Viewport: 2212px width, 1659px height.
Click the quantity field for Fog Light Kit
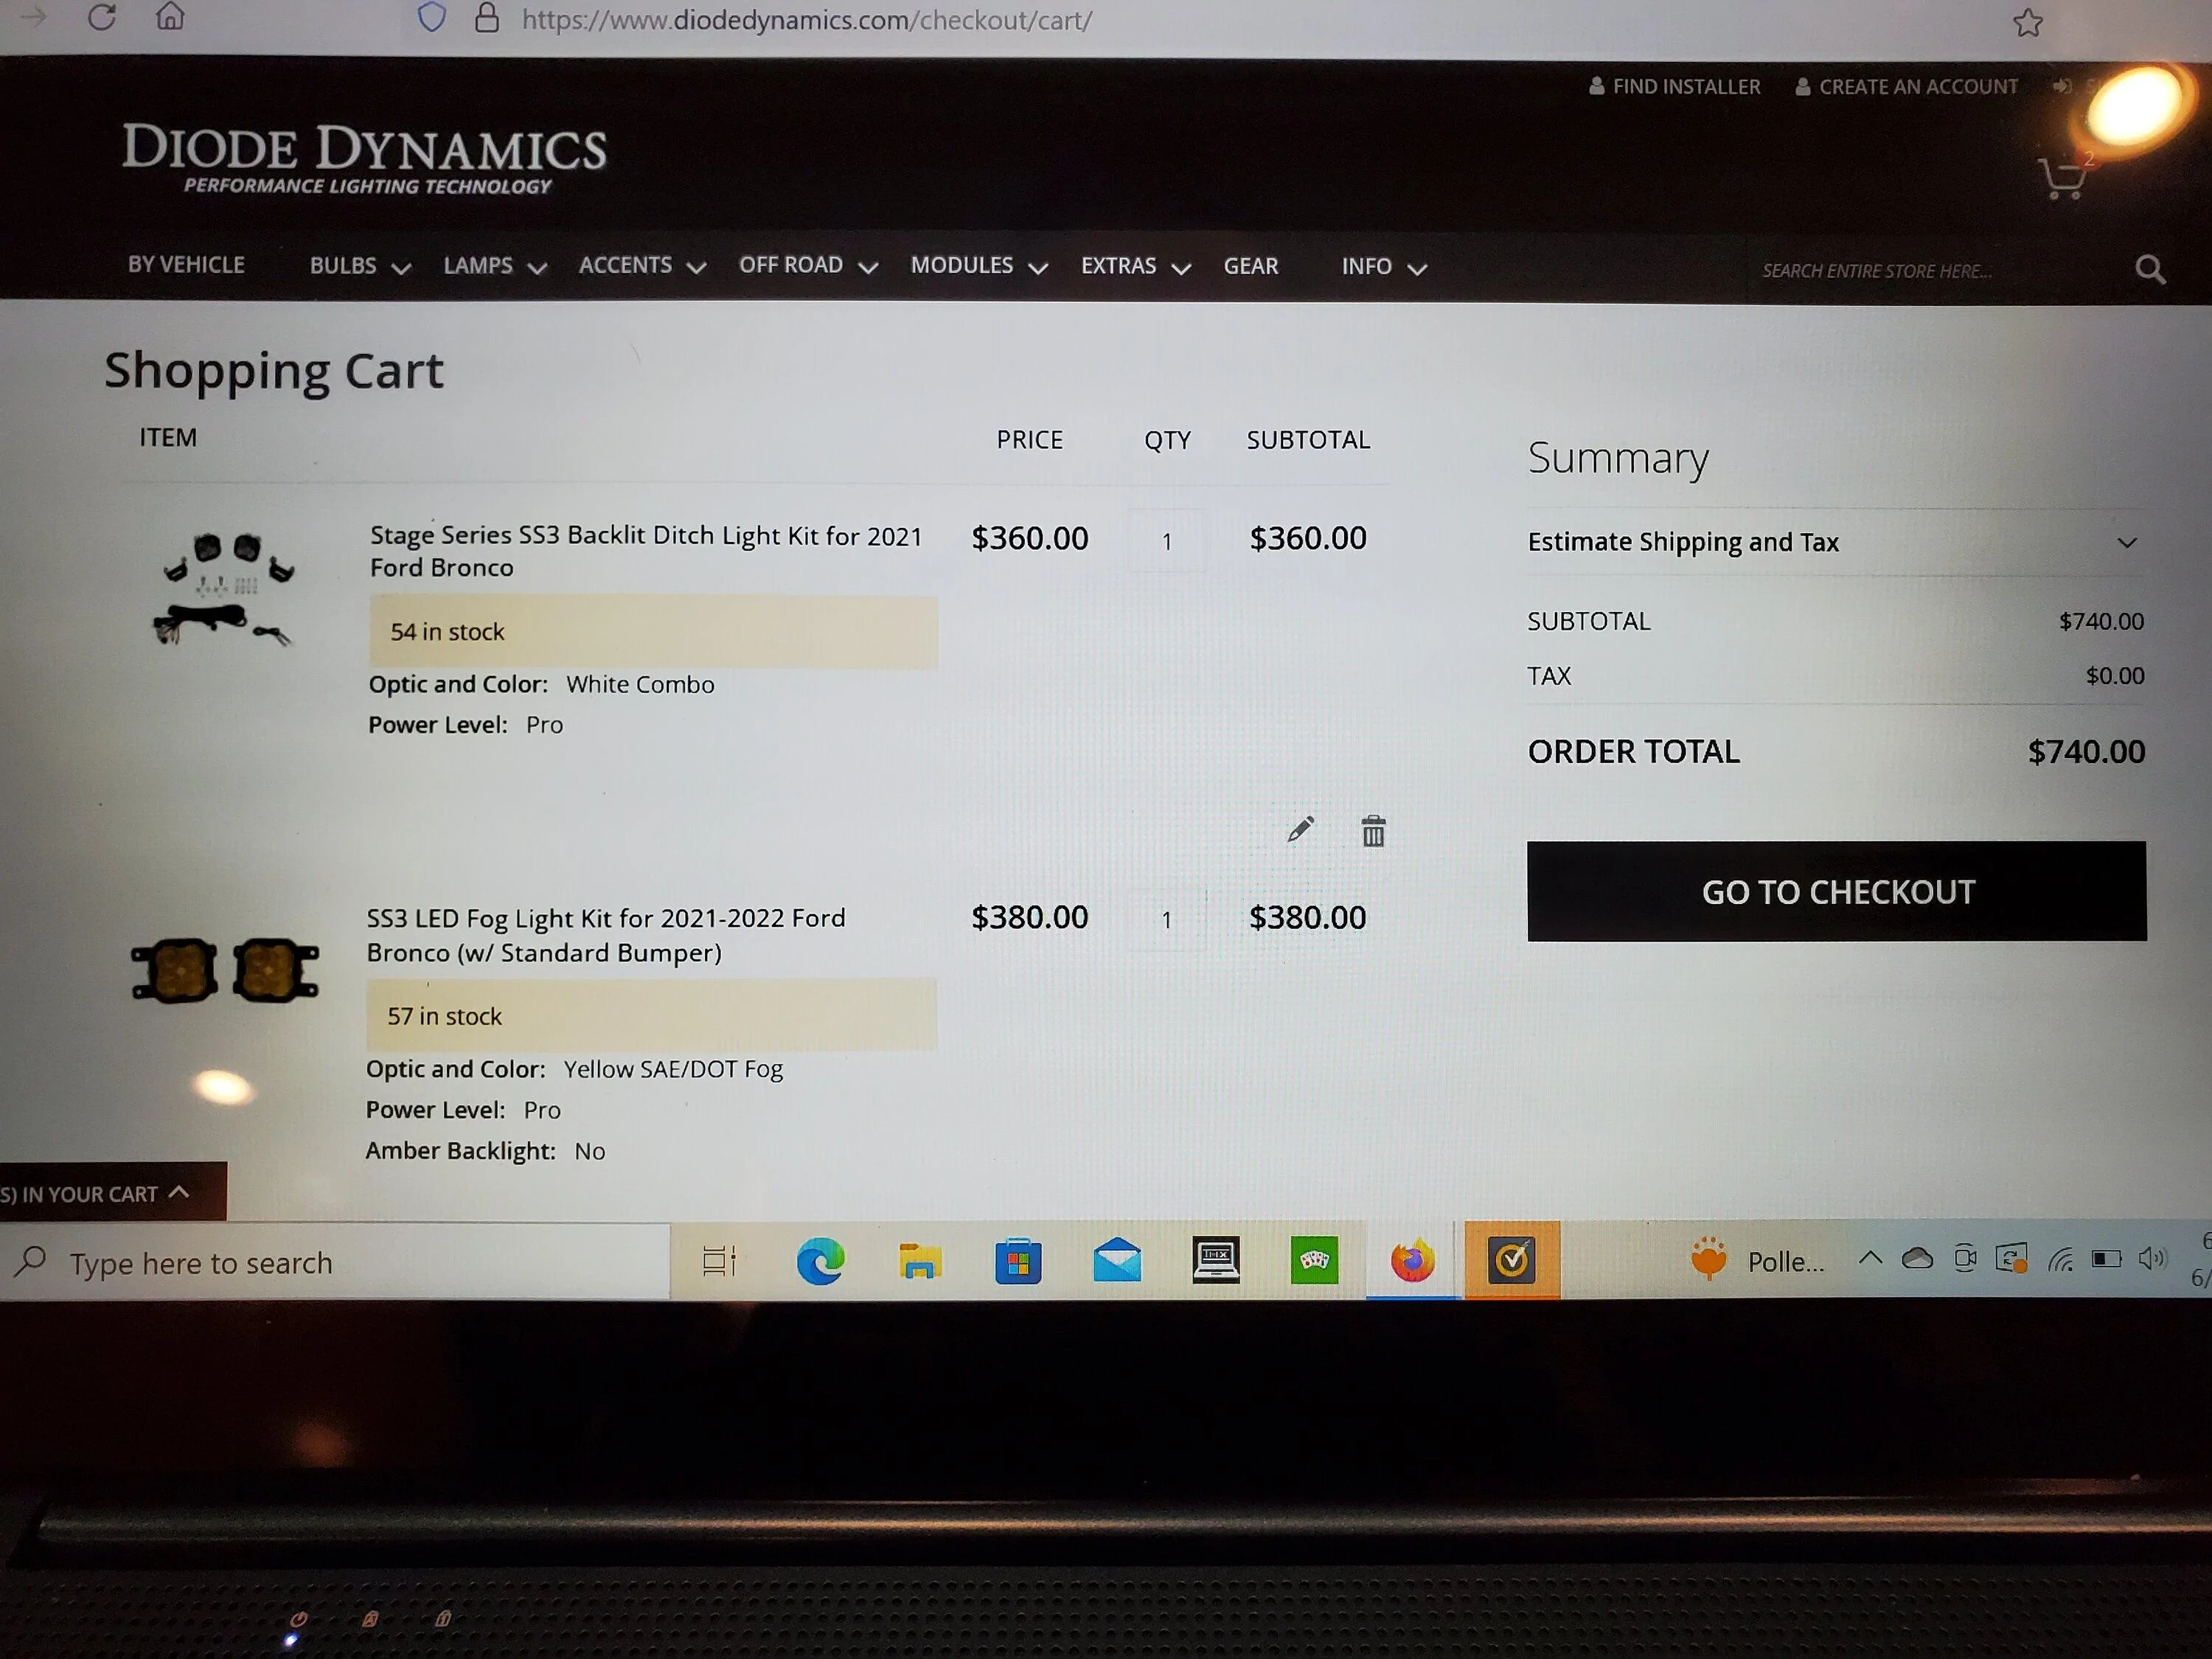1166,920
